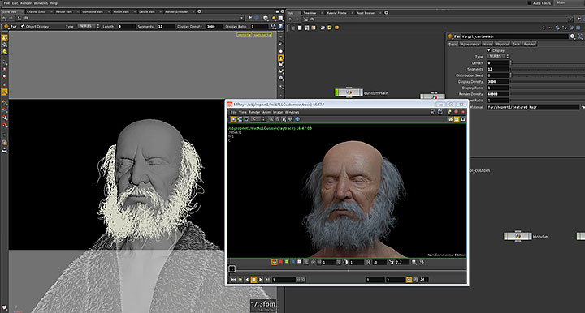Click the Render Density value field

click(498, 94)
